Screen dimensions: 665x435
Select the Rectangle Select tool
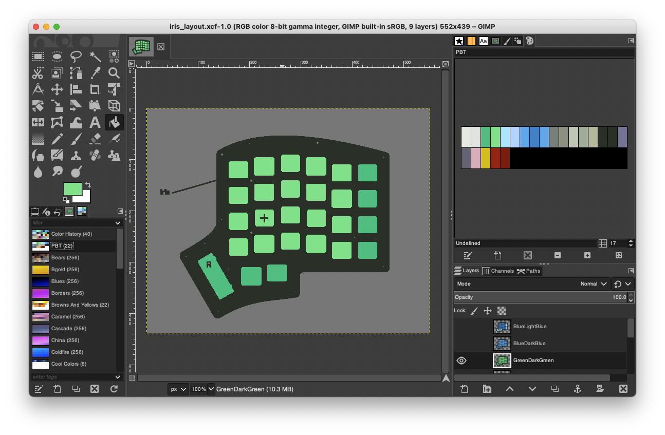[38, 56]
